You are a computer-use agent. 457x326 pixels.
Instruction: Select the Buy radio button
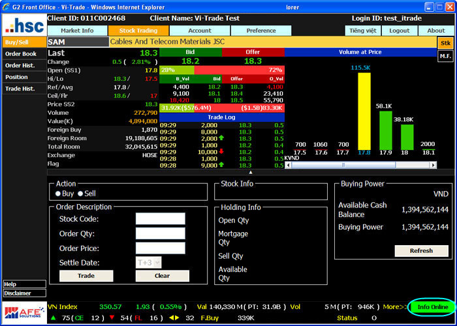[58, 194]
